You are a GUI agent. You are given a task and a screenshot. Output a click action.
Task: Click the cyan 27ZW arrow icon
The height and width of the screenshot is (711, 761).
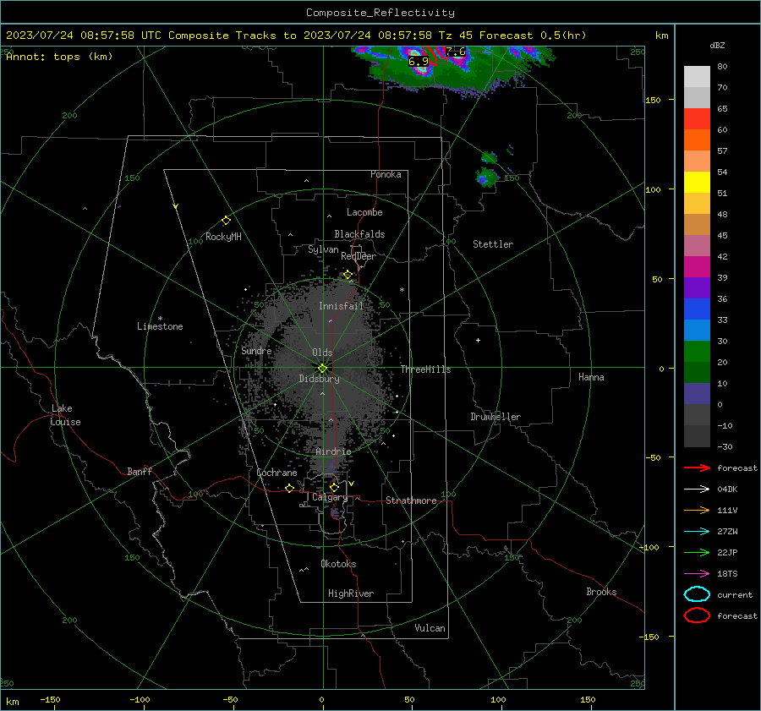coord(697,532)
